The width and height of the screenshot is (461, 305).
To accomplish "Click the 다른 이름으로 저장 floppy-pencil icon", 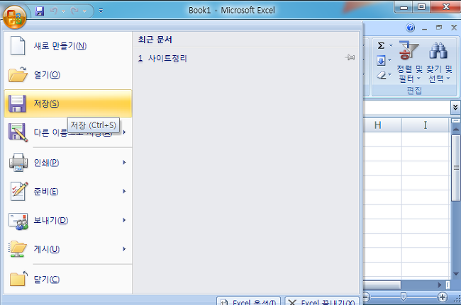I will pyautogui.click(x=18, y=132).
